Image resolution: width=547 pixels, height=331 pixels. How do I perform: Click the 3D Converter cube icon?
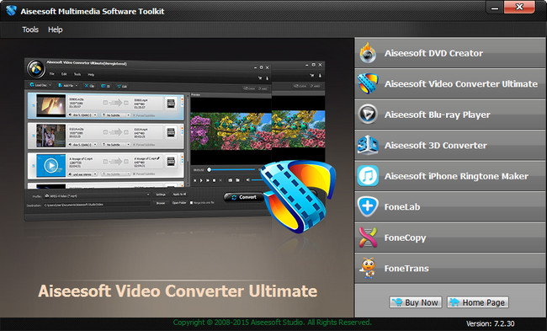pos(368,145)
